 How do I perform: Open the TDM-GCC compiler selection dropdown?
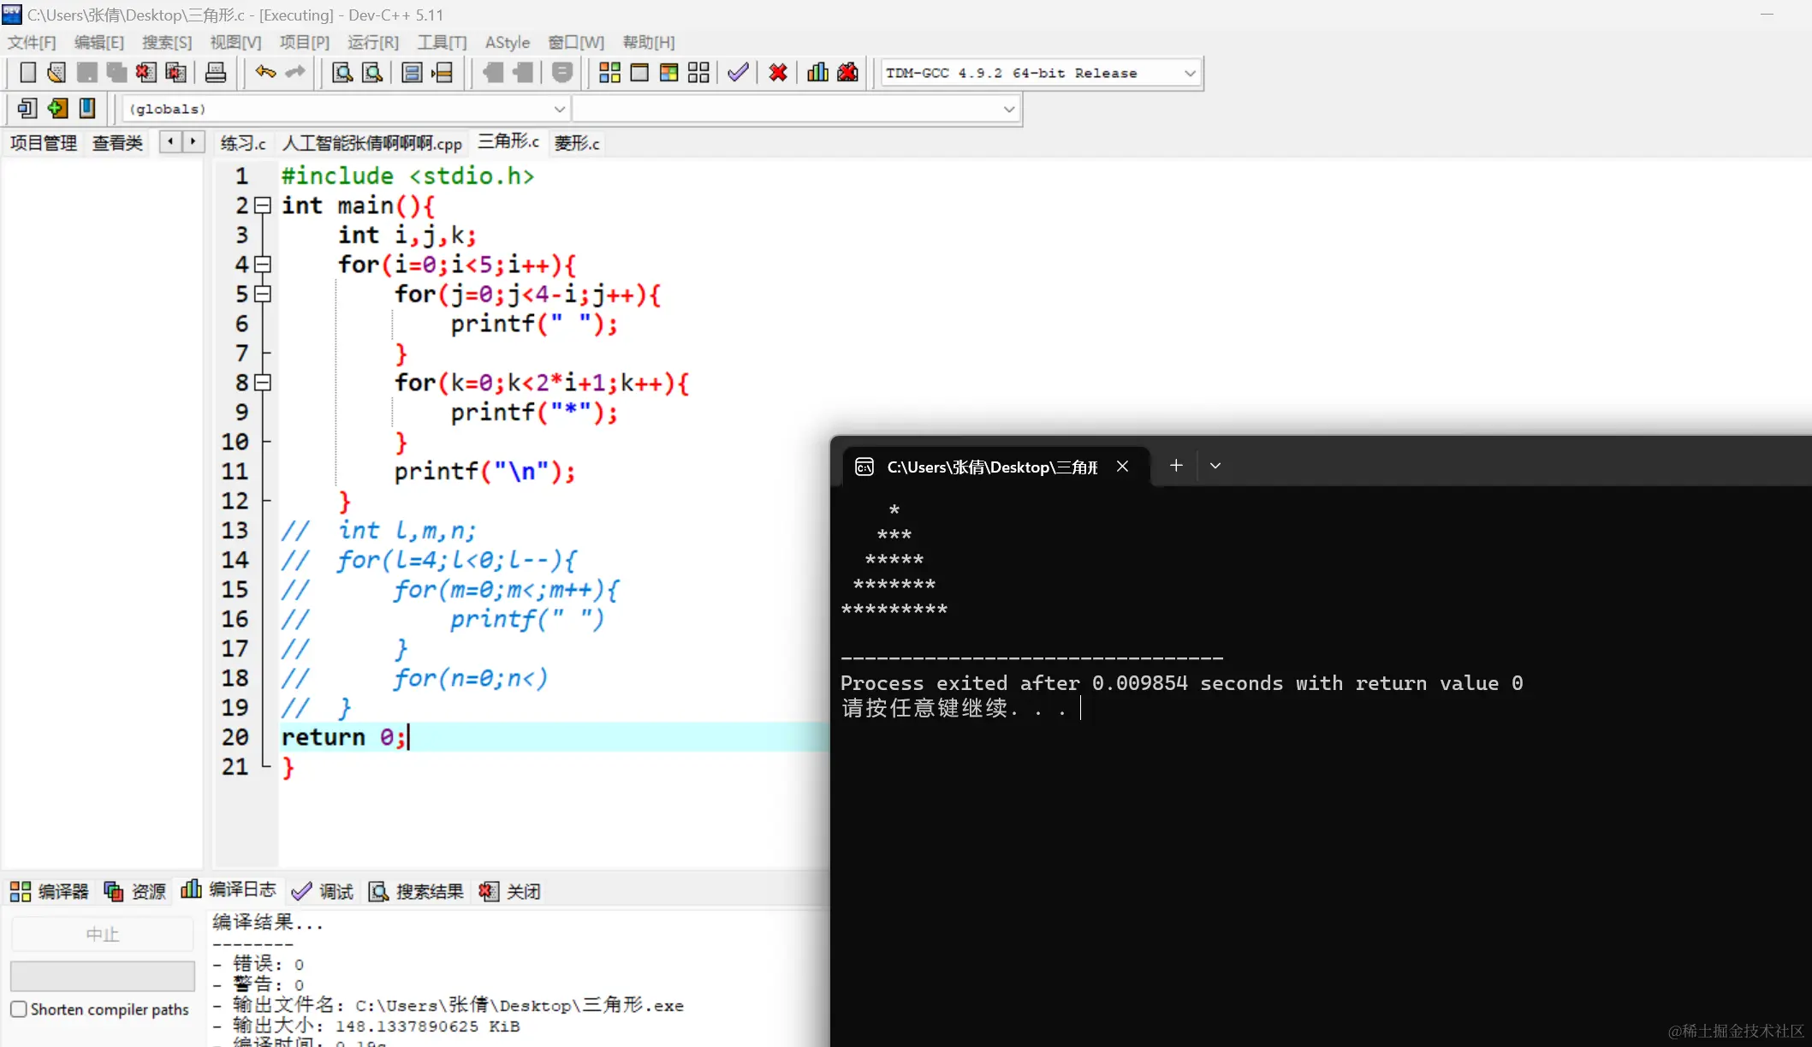[1190, 74]
